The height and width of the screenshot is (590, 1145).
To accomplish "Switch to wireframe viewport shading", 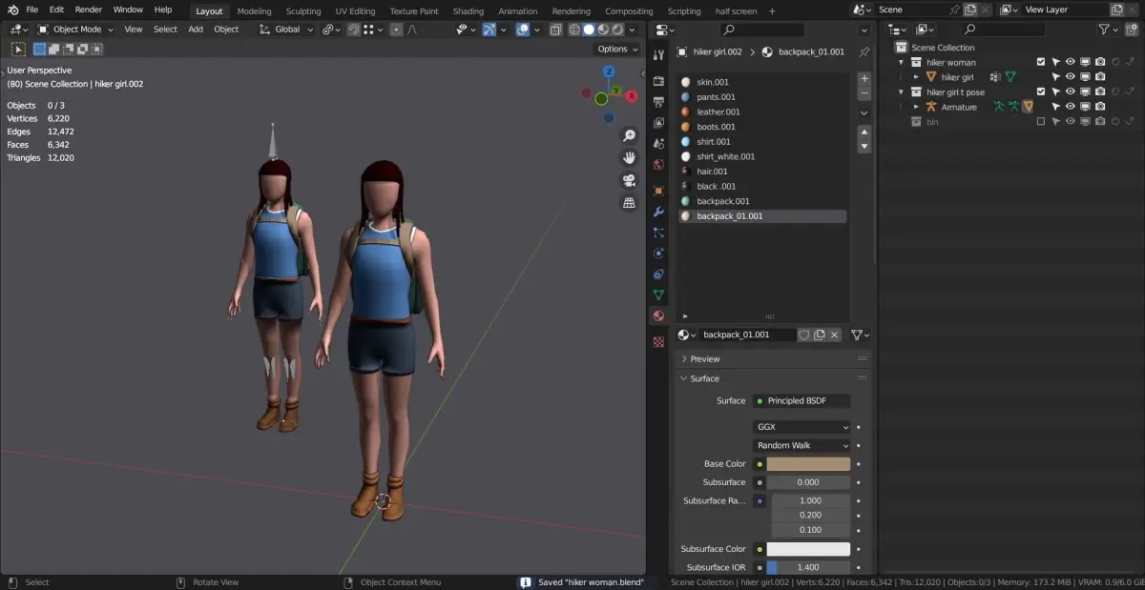I will [575, 30].
